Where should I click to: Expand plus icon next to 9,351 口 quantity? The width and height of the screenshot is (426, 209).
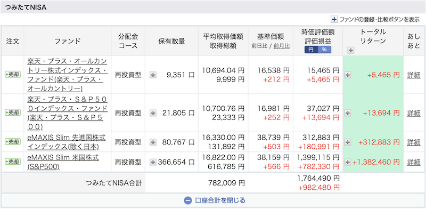click(153, 75)
